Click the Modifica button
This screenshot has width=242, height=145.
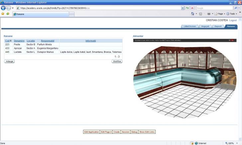(x=117, y=61)
